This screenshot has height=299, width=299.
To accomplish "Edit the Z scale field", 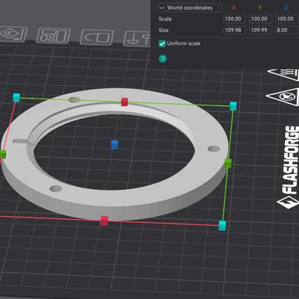I will [286, 19].
